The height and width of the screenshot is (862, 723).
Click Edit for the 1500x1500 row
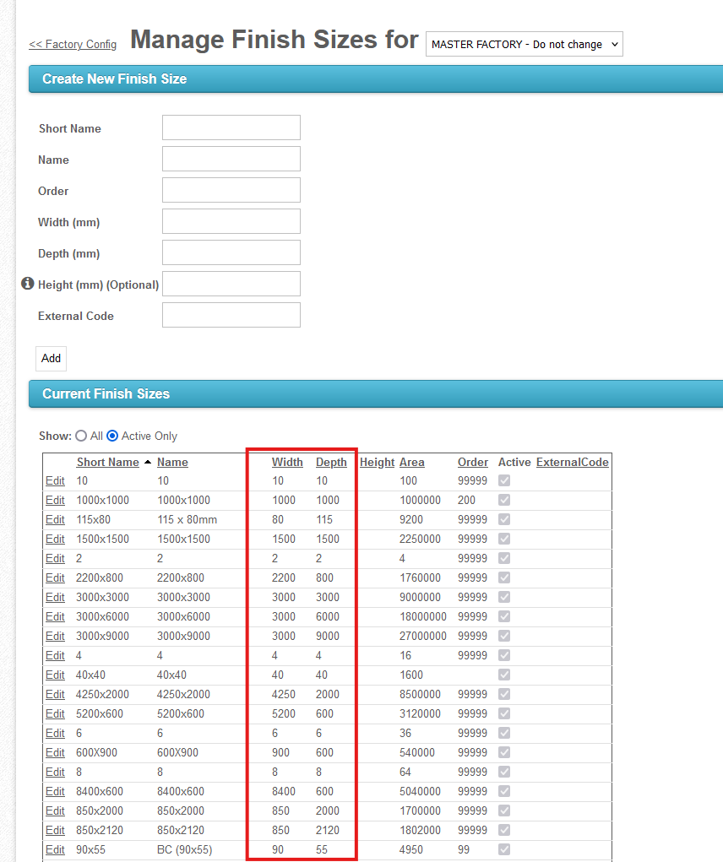[55, 539]
